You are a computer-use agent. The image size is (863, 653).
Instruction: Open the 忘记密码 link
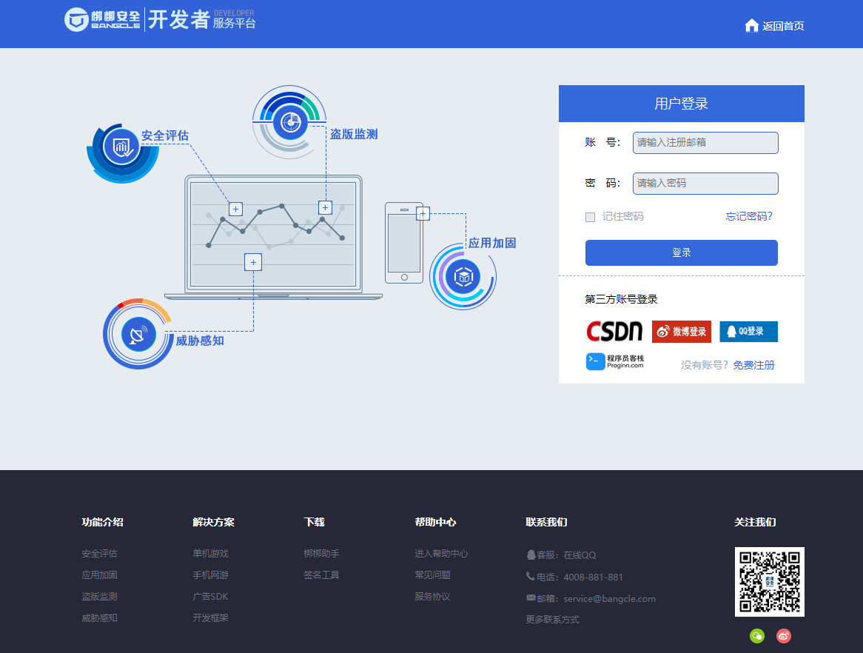click(x=748, y=216)
